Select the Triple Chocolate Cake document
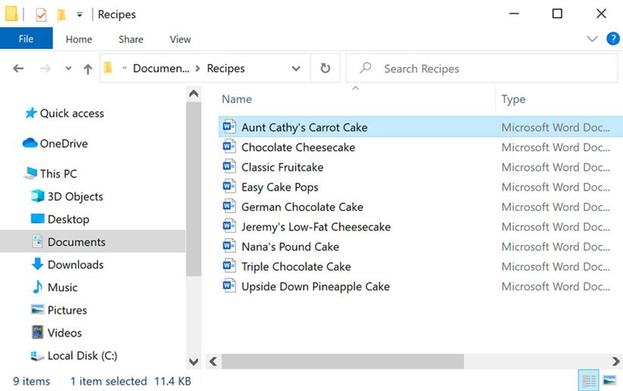 pyautogui.click(x=296, y=266)
